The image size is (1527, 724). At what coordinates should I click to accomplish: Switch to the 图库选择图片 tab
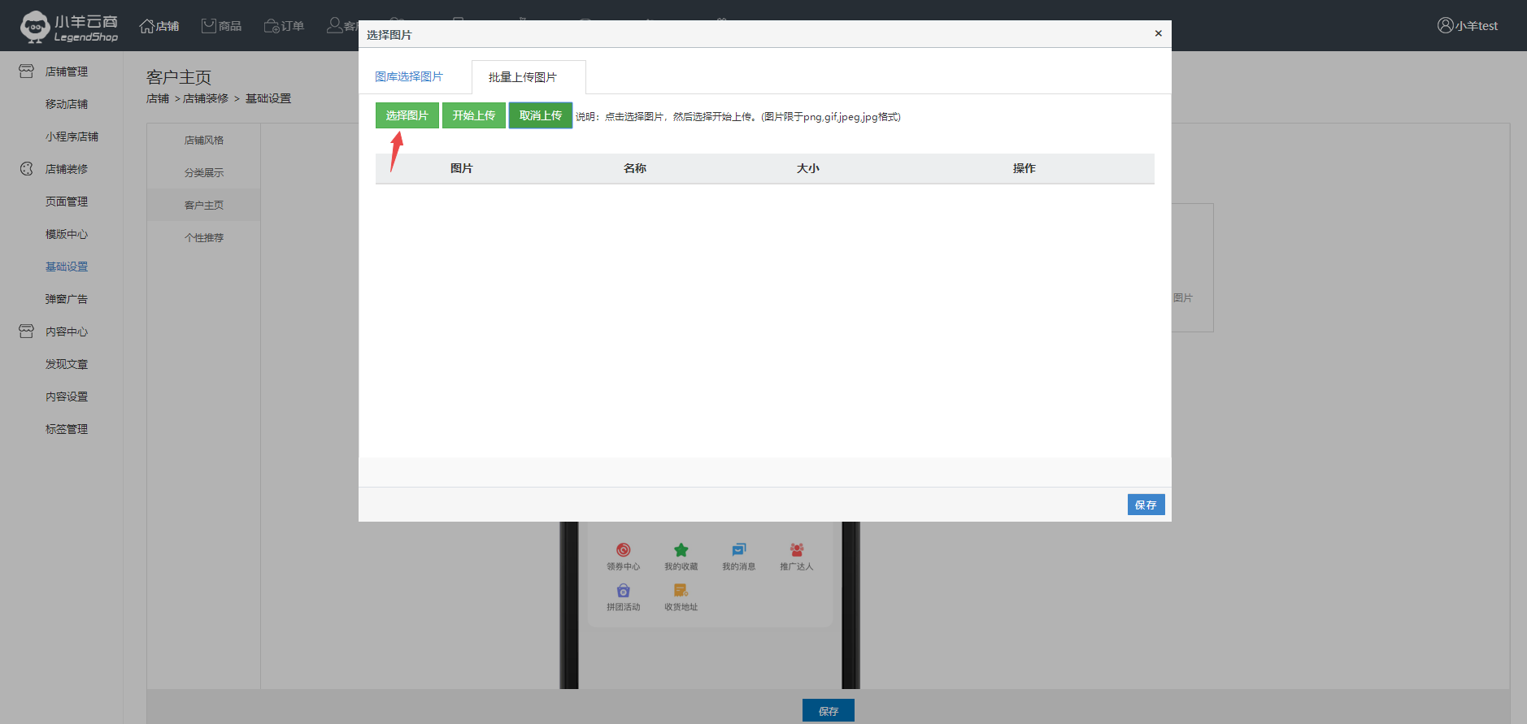[409, 76]
